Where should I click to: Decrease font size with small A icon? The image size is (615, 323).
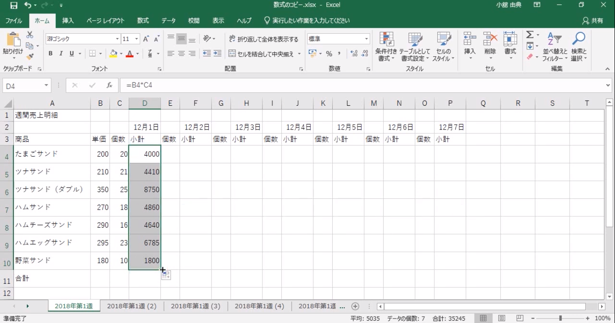[x=157, y=39]
